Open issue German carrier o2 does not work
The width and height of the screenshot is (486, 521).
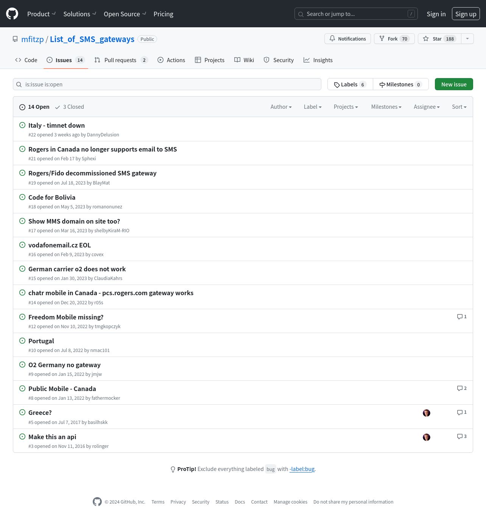[x=77, y=269]
